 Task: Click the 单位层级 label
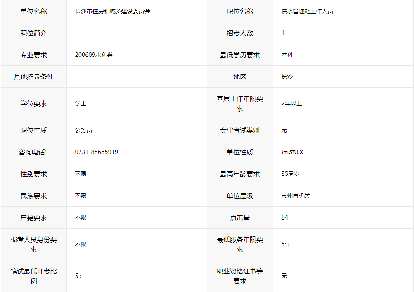click(x=240, y=196)
